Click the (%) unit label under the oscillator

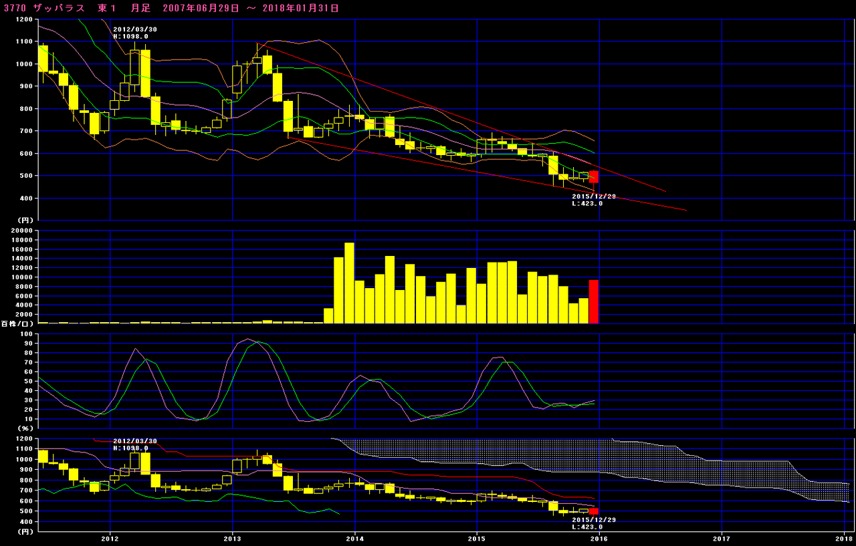24,428
